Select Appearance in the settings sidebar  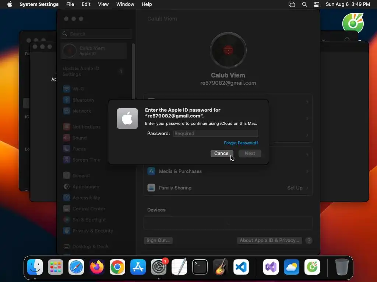pyautogui.click(x=94, y=187)
